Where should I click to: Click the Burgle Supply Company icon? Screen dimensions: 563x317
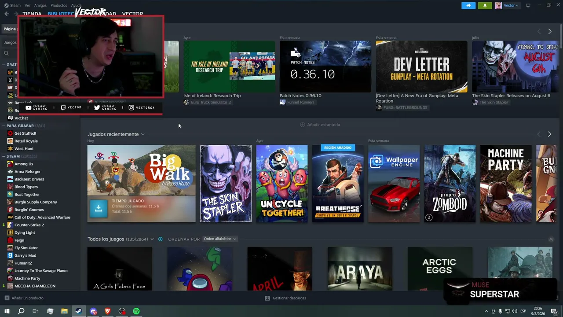[10, 202]
